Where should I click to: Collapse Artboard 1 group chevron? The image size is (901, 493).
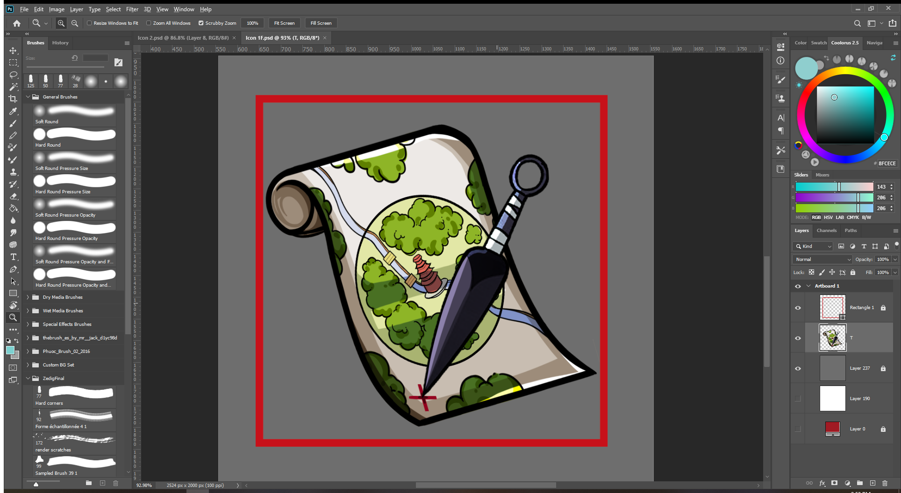click(x=808, y=286)
